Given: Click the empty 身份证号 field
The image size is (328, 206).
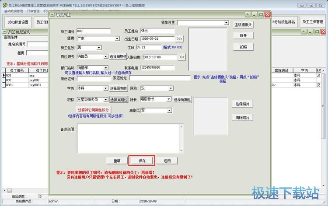Looking at the screenshot, I should pos(94,79).
